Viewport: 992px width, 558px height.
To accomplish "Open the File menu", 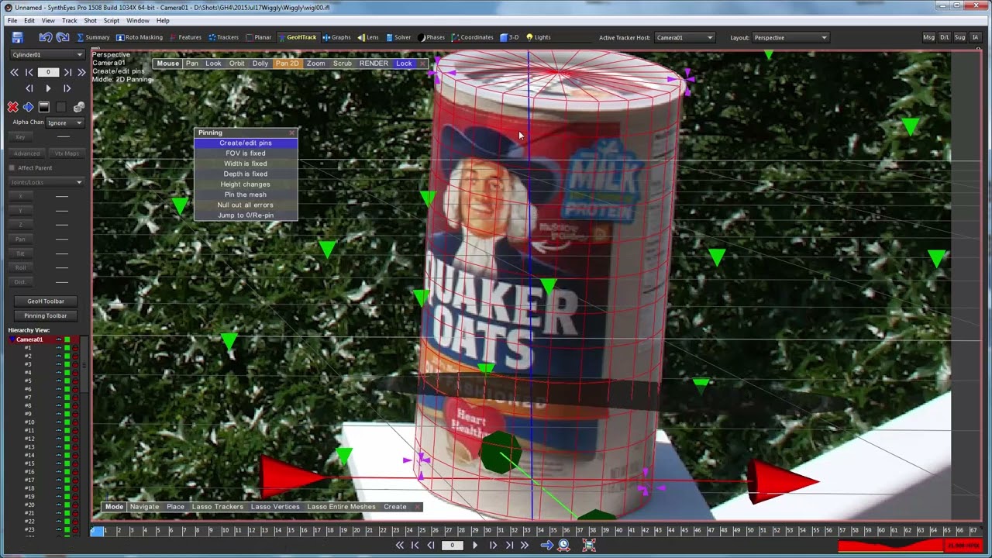I will coord(12,20).
